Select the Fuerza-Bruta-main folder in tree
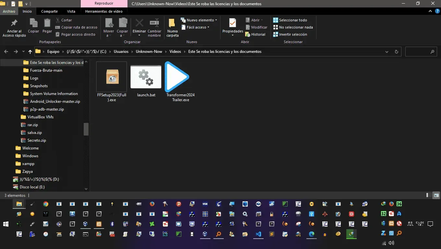441x249 pixels. click(46, 70)
